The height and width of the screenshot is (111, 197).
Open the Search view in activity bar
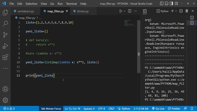tap(5, 23)
